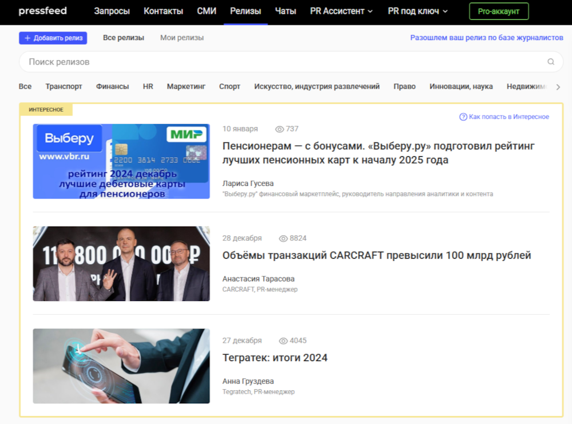Select the Искусство, индустрия развлечений category
The image size is (572, 424).
pyautogui.click(x=317, y=86)
